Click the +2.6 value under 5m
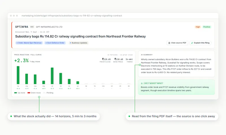Screen dimensions: 226x135 (18, 88)
